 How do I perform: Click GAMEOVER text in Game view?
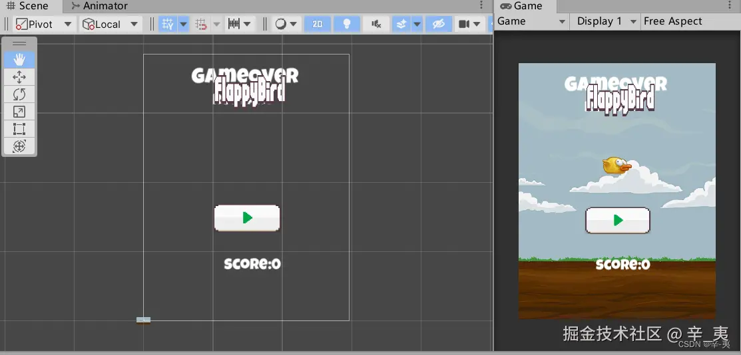click(616, 84)
